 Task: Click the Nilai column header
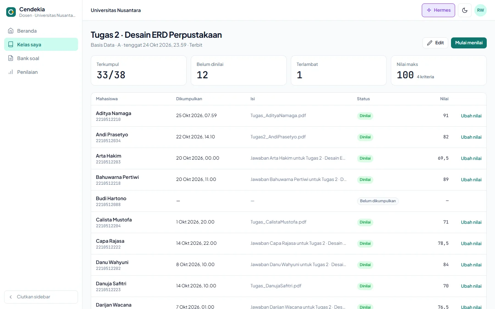click(x=444, y=99)
